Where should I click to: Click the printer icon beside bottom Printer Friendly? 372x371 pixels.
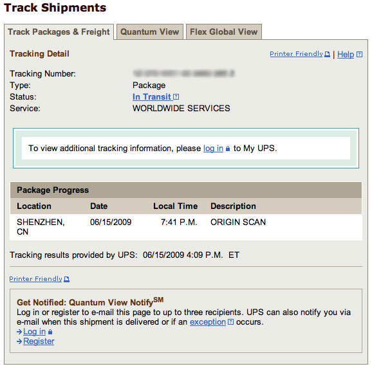(x=67, y=279)
